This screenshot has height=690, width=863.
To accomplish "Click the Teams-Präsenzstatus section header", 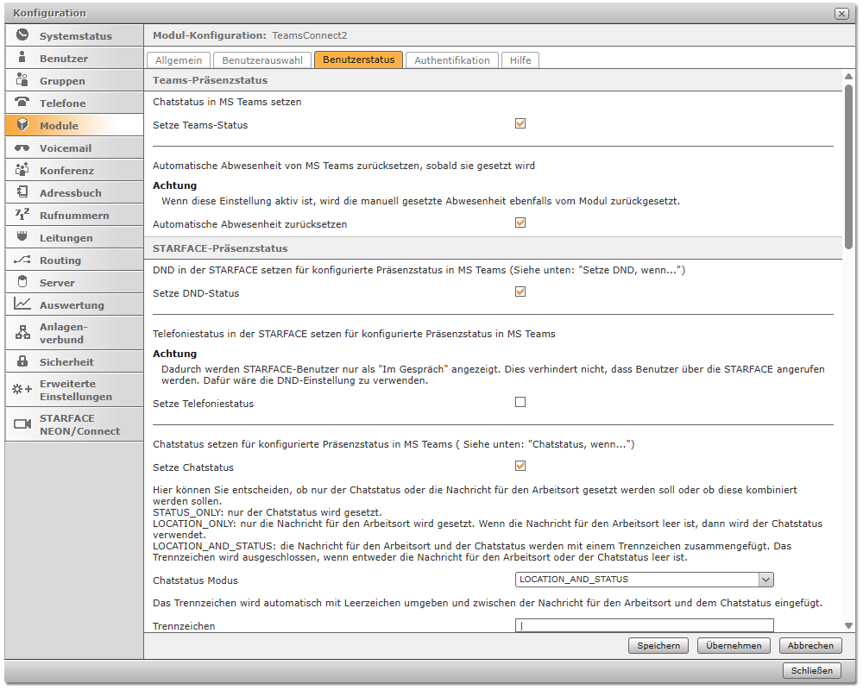I will click(211, 80).
